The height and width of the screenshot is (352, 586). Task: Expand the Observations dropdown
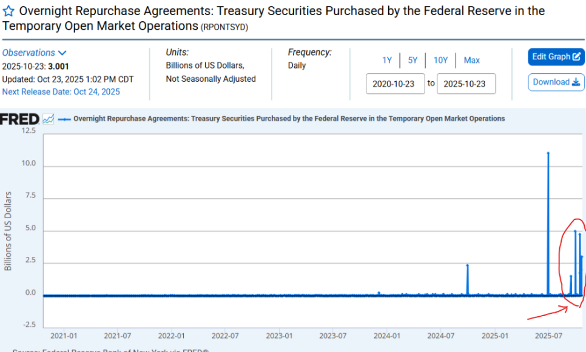34,53
